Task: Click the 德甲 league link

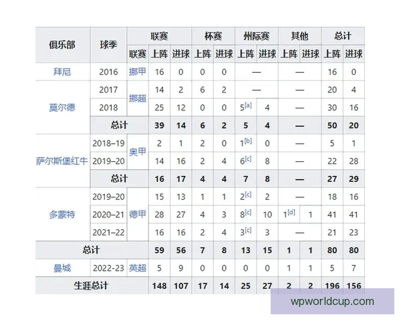Action: pos(138,214)
